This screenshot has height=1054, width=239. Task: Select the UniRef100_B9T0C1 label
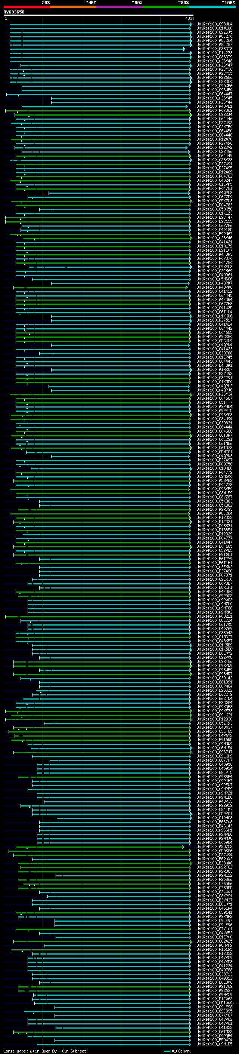coord(214,554)
